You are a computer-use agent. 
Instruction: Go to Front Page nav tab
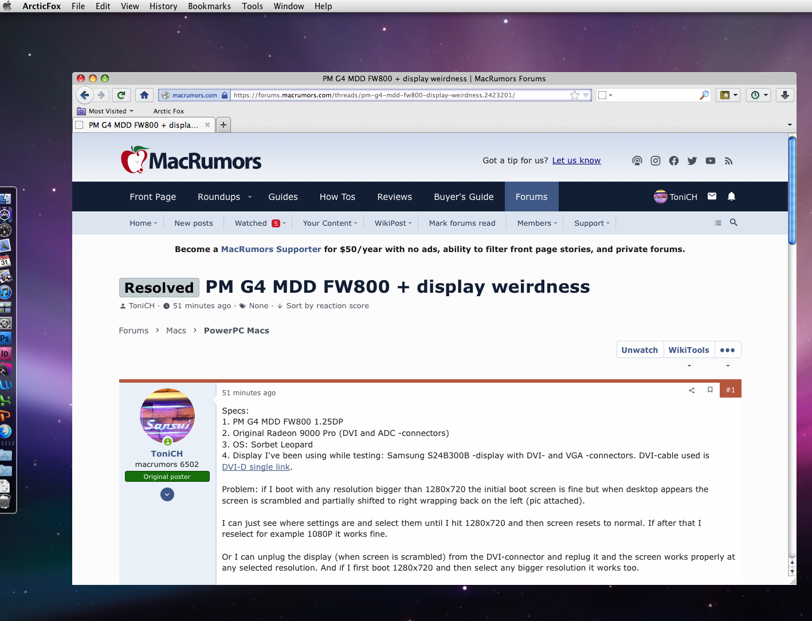click(x=153, y=197)
